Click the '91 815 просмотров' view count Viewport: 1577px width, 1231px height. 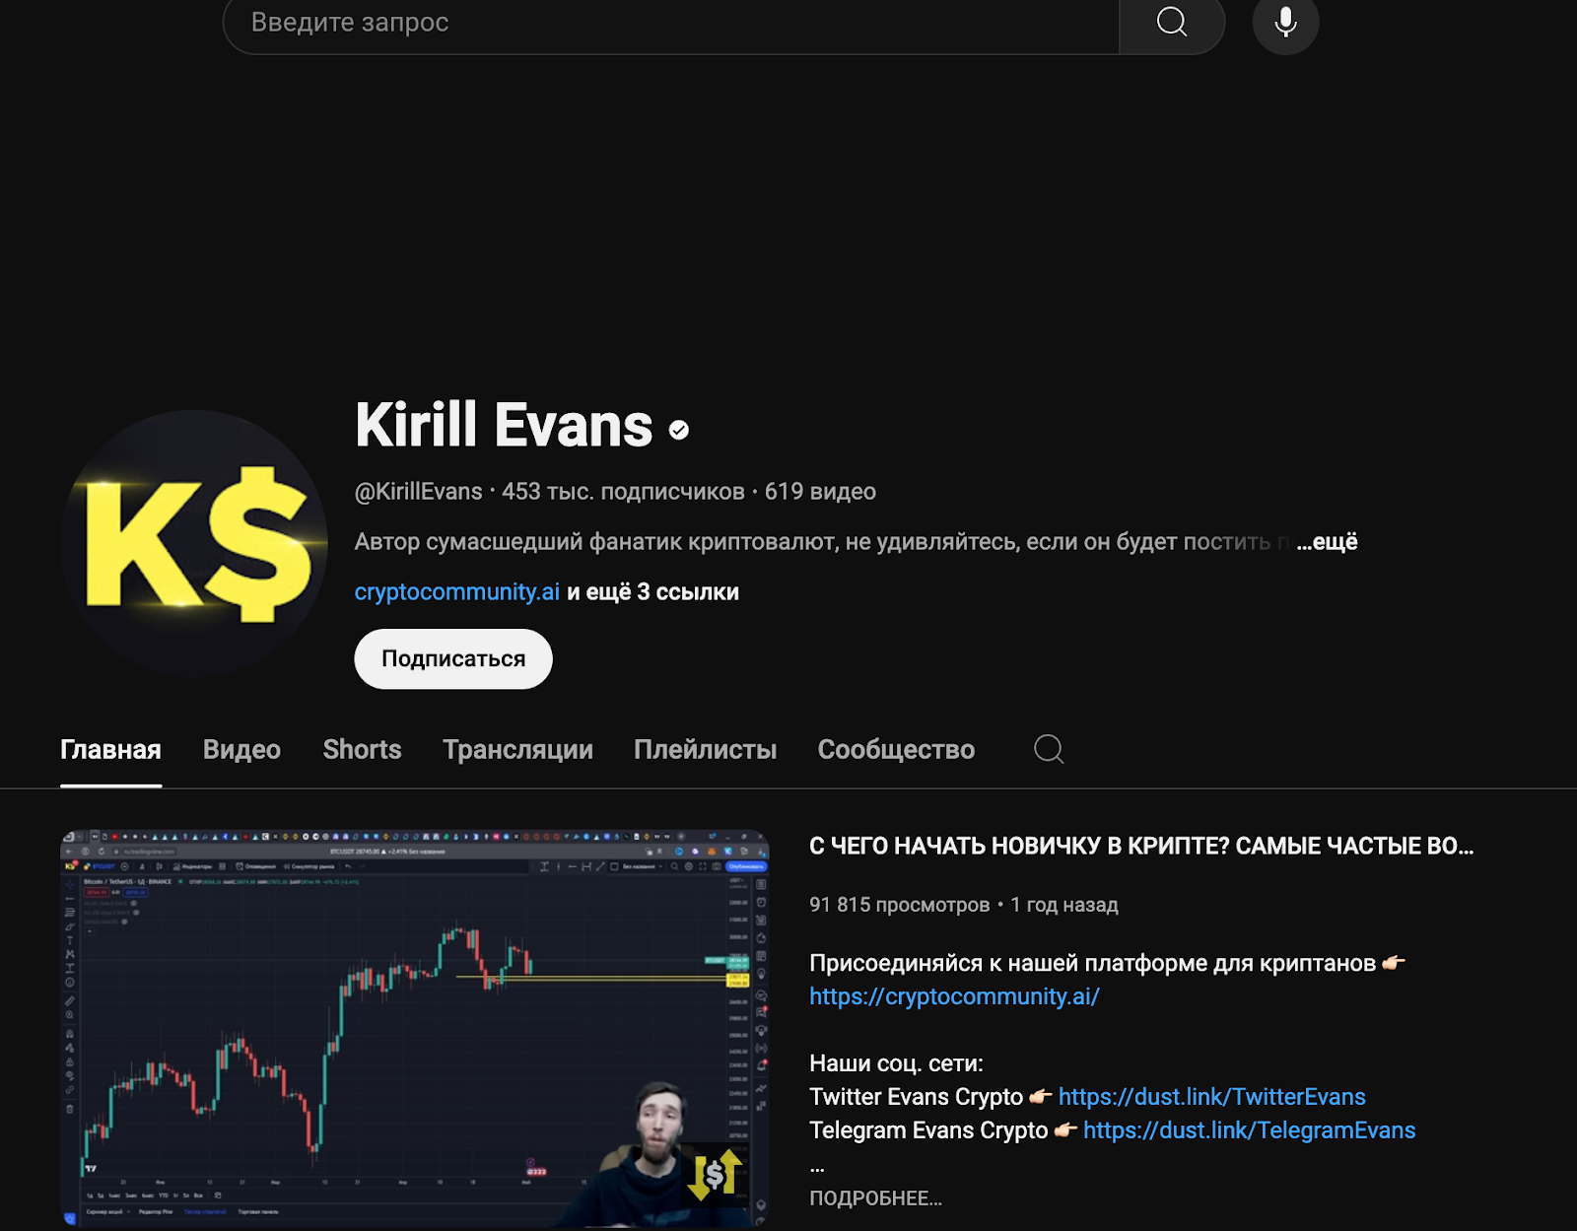(899, 905)
